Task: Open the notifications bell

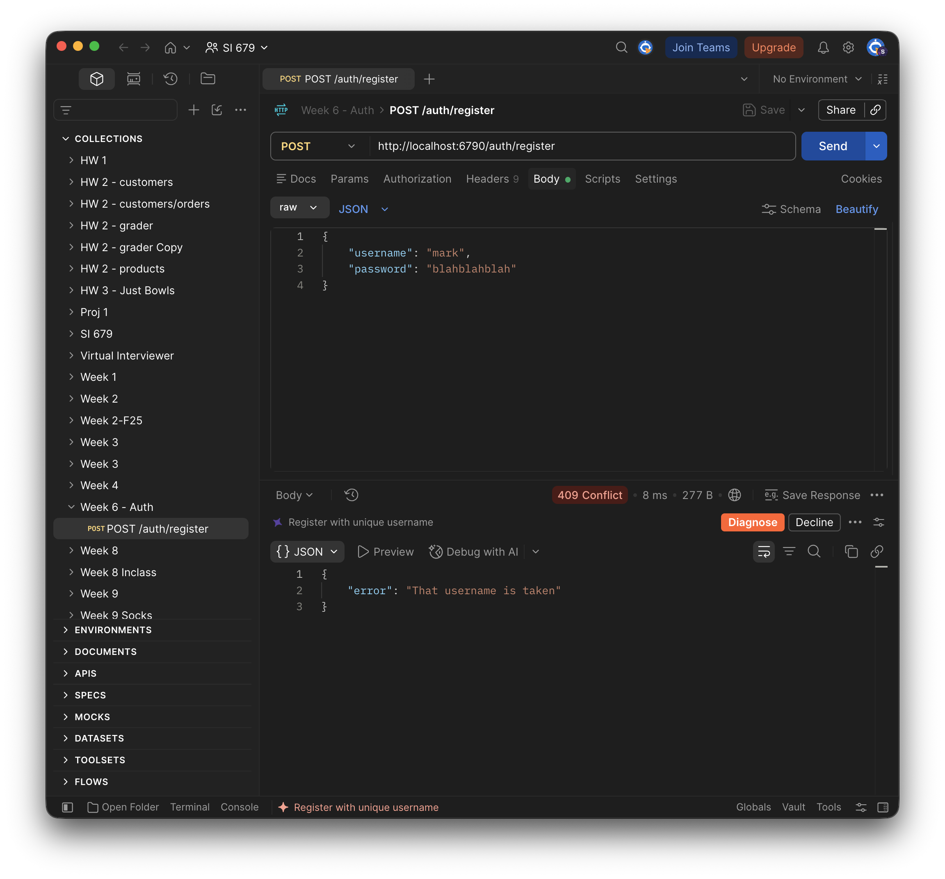Action: [823, 48]
